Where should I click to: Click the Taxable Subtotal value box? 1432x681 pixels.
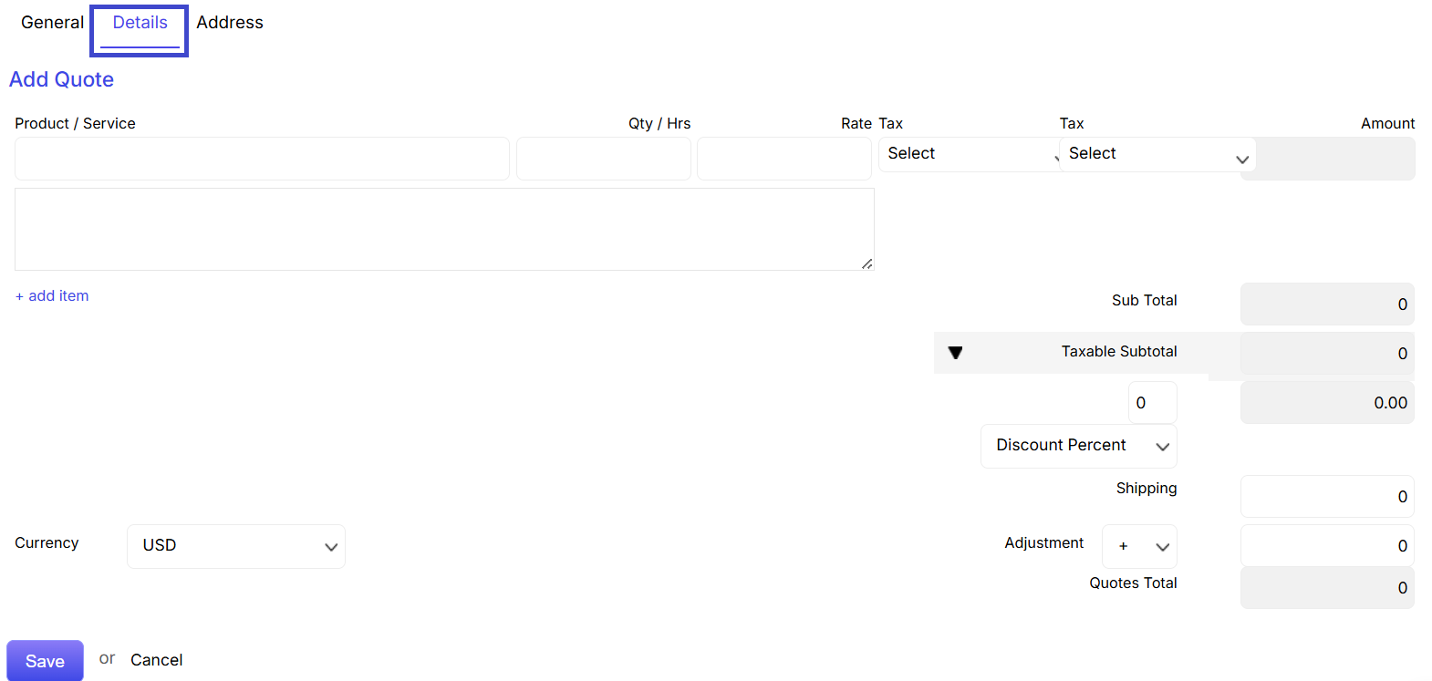click(1327, 354)
